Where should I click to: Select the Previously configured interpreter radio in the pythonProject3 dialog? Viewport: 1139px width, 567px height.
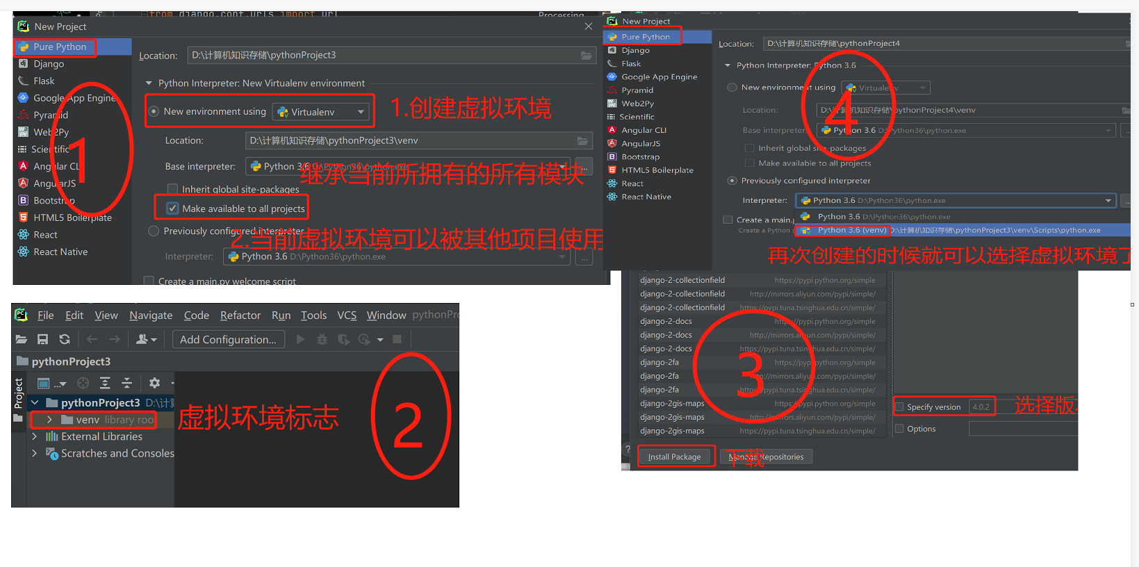(154, 231)
